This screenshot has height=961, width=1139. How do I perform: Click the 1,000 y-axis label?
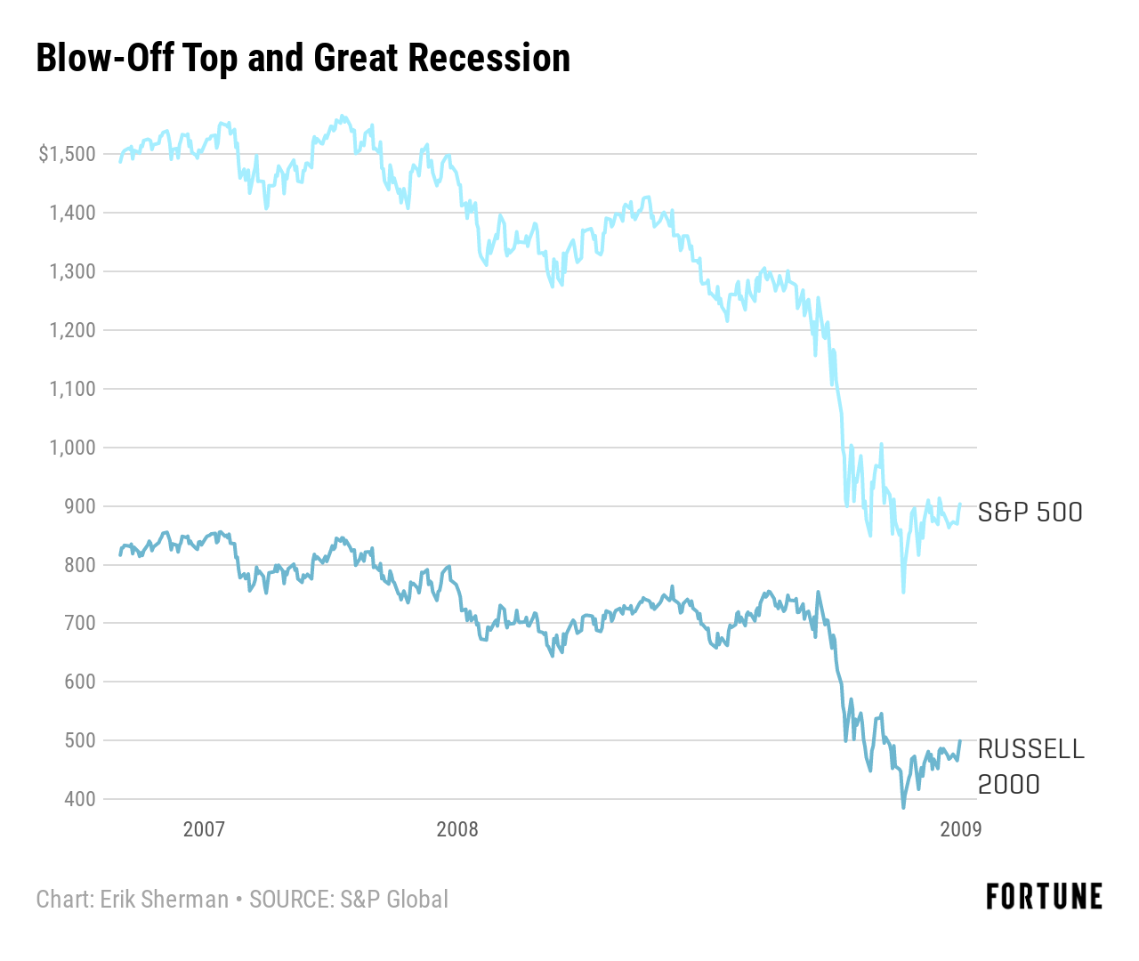pos(72,448)
